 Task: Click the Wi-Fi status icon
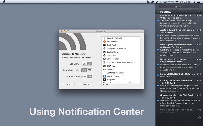coord(177,2)
